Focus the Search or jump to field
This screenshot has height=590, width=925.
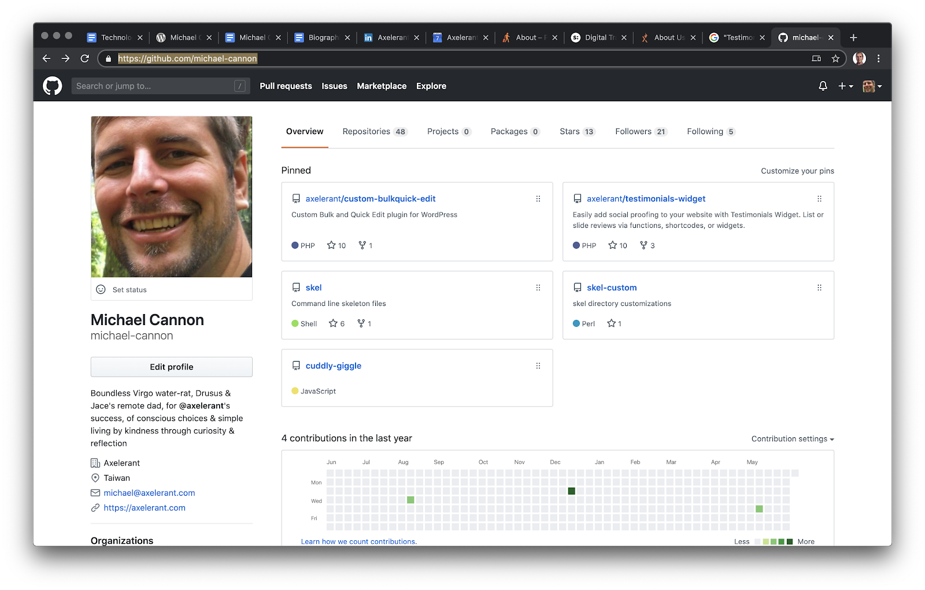click(161, 86)
